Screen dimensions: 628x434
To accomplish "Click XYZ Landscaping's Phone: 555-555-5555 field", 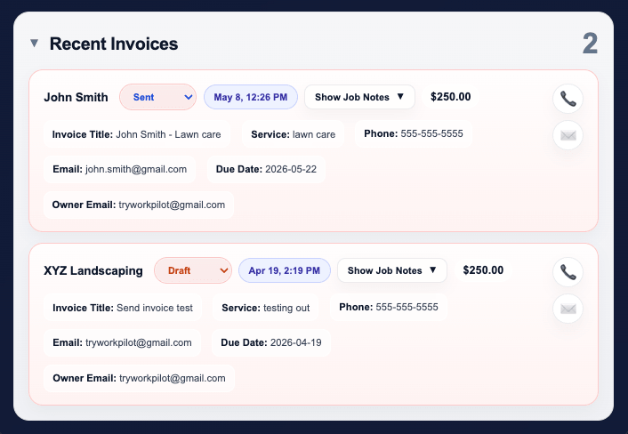I will (x=389, y=307).
